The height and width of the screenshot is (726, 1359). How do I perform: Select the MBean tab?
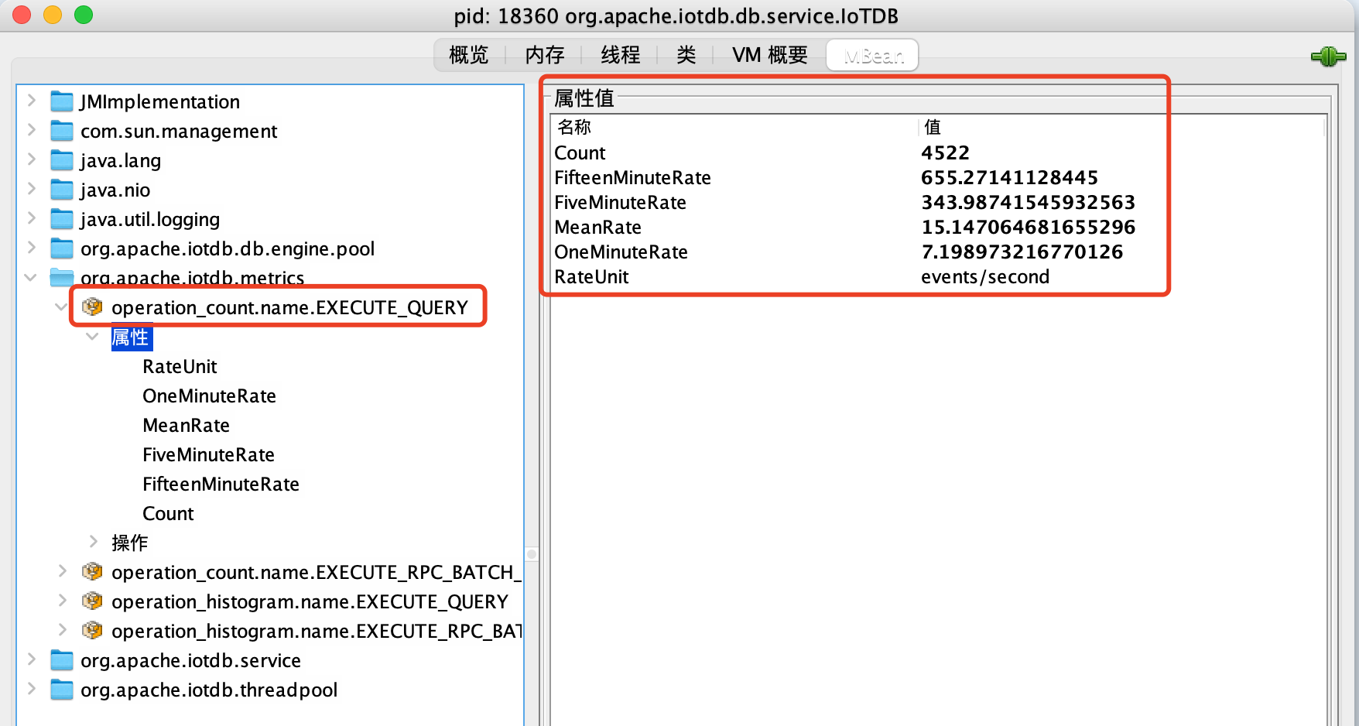click(873, 56)
